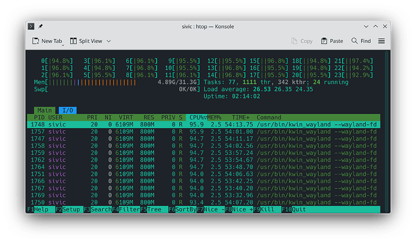
Task: Sort by the PID column header
Action: coord(39,117)
